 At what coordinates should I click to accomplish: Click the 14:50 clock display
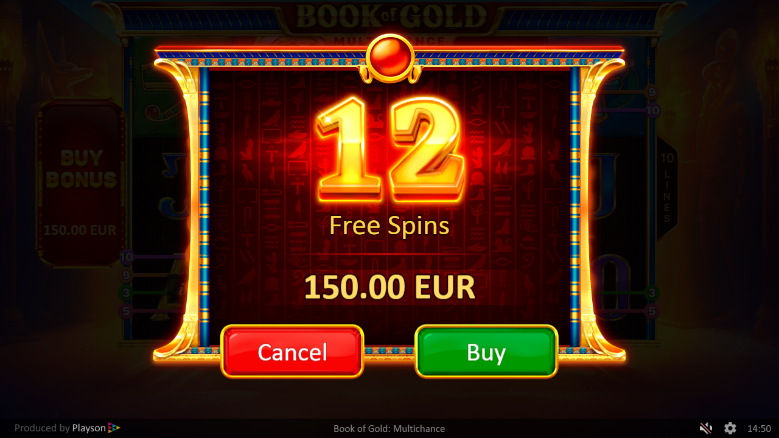click(x=760, y=428)
